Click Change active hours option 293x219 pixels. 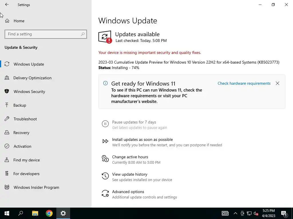point(130,157)
